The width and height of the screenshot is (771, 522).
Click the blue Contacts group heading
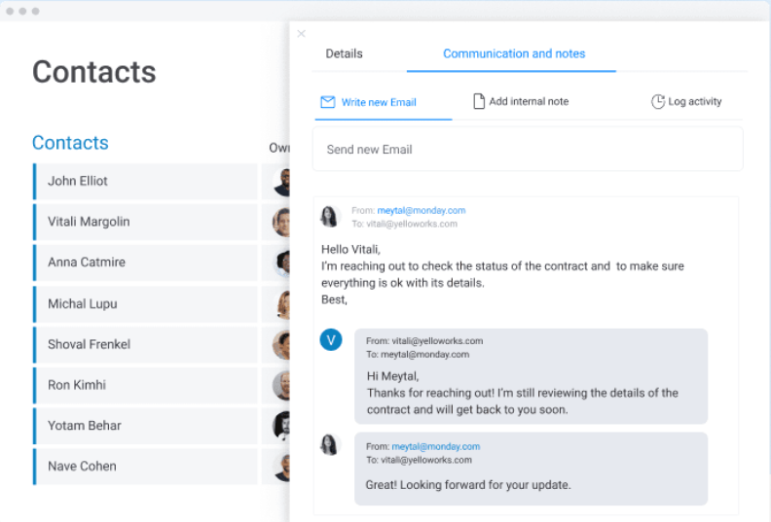click(70, 143)
